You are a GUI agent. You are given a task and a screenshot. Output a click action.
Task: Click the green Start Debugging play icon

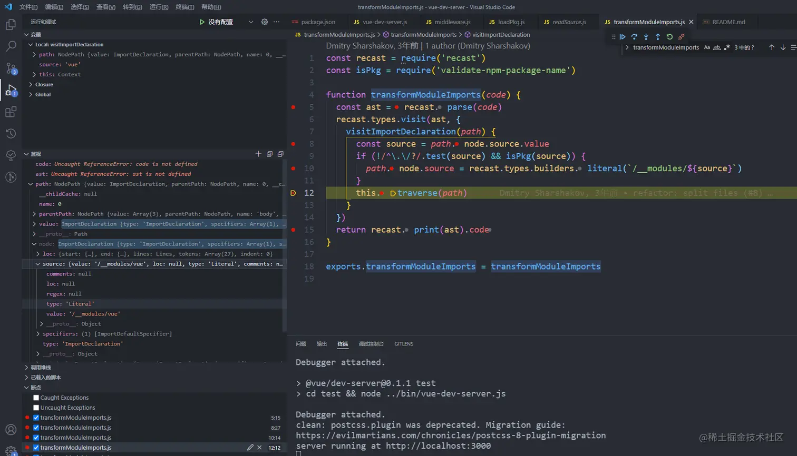pos(202,22)
